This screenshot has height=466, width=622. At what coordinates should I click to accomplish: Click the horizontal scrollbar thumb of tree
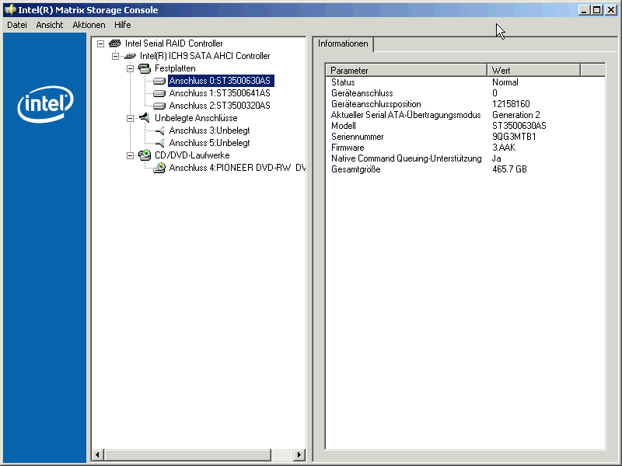[187, 454]
